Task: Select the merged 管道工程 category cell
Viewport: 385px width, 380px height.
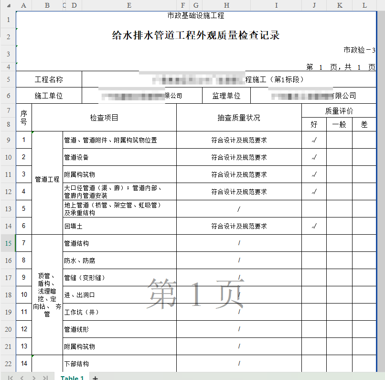Action: pos(47,180)
